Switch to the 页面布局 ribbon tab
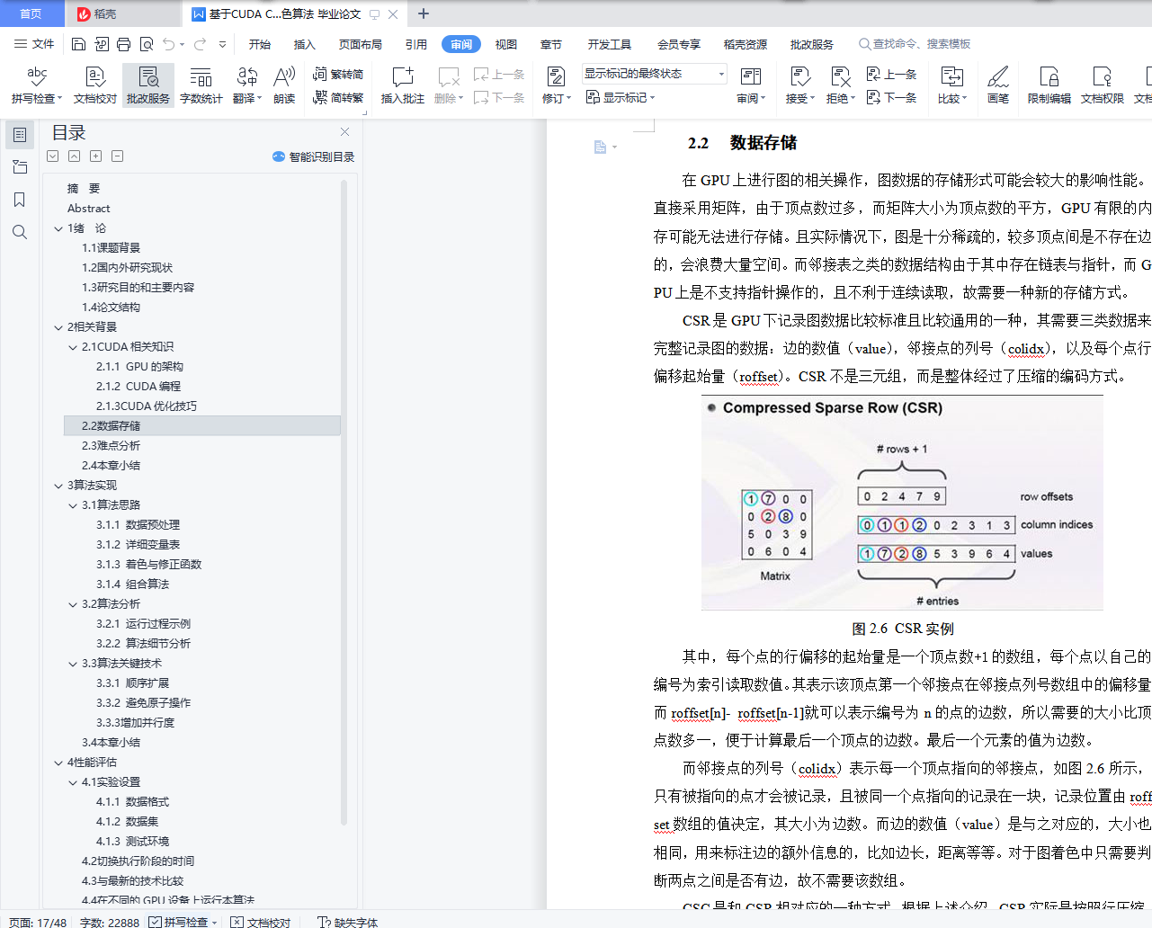1152x928 pixels. click(x=361, y=44)
